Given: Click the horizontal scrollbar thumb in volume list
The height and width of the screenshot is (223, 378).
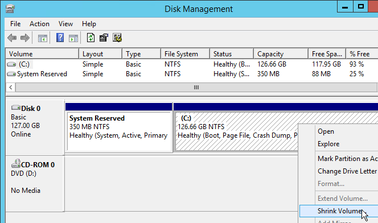Looking at the screenshot, I should coord(196,88).
